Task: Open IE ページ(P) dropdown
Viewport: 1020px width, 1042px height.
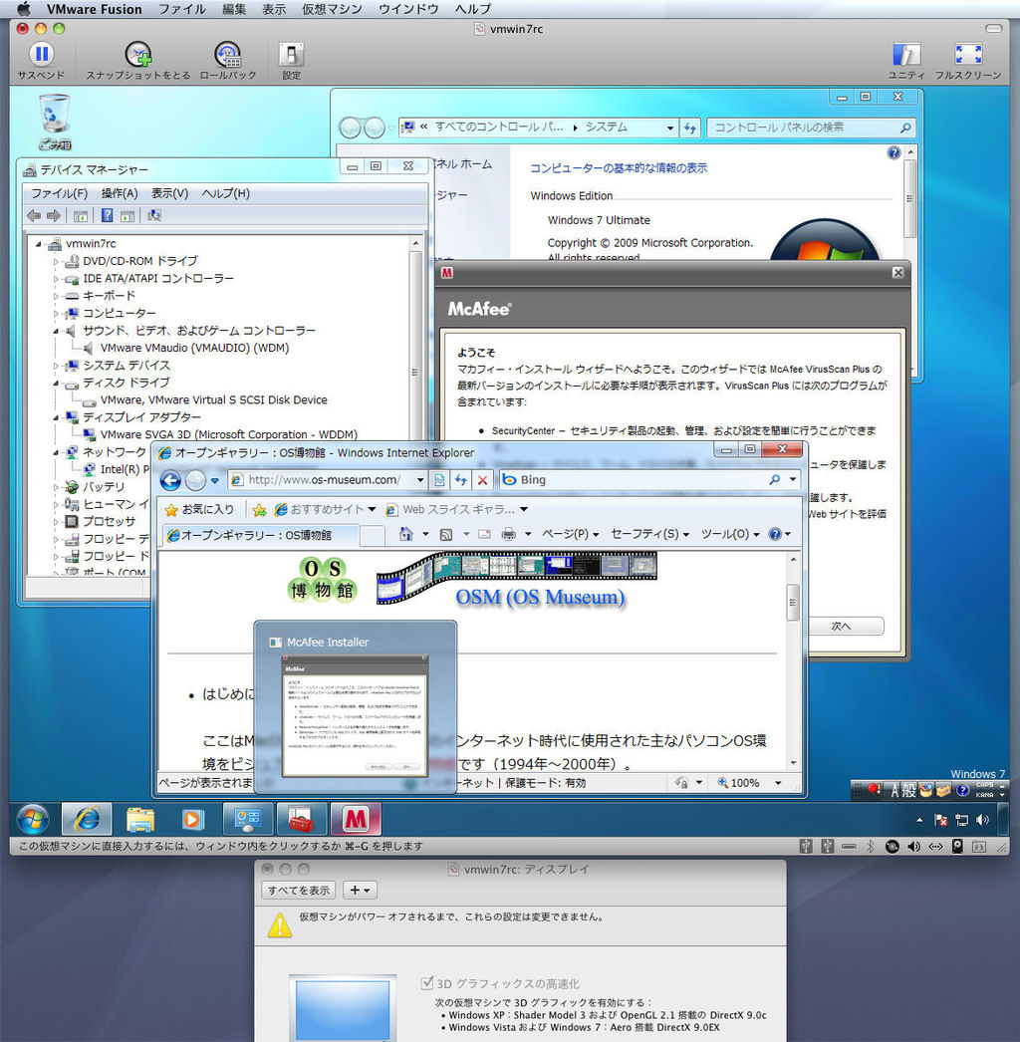Action: tap(570, 534)
